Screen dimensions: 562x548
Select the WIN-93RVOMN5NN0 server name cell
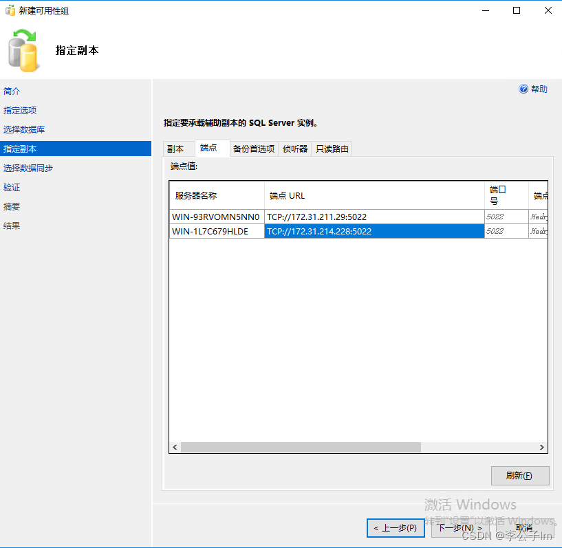click(x=217, y=217)
